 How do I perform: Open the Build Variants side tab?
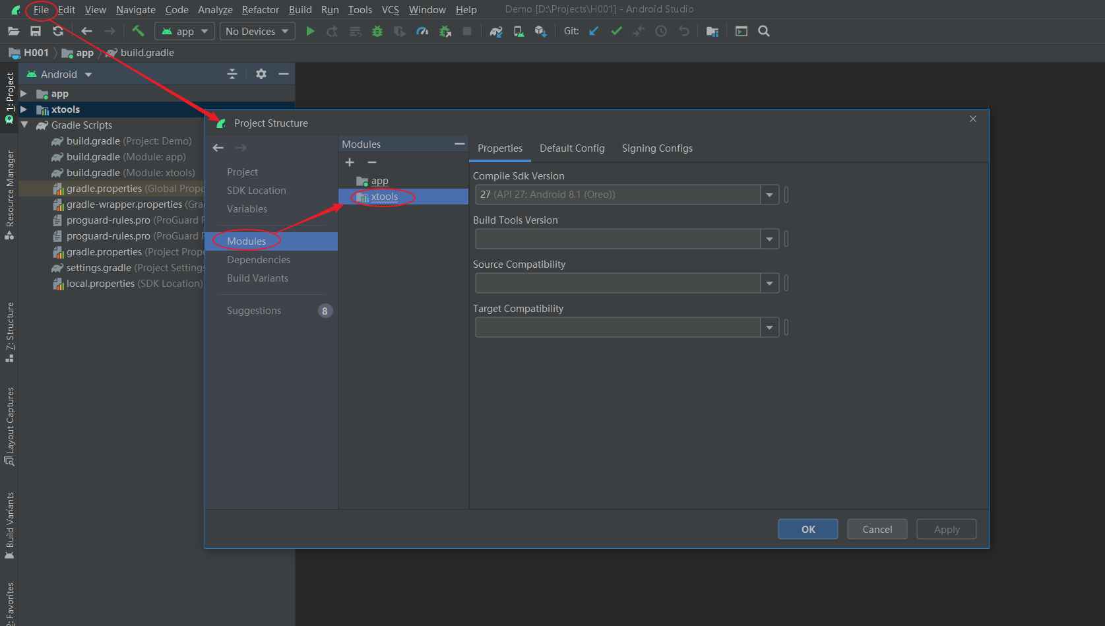9,525
